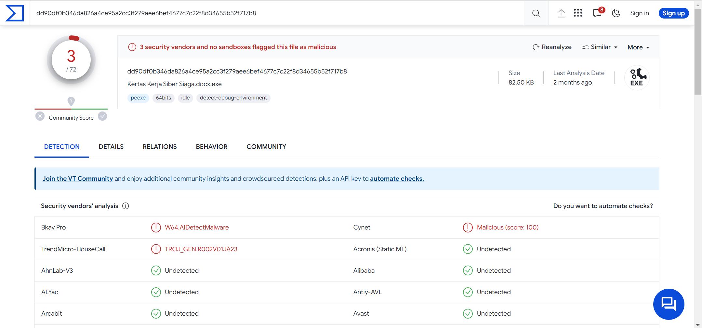Click the Sign up button
The image size is (702, 328).
point(673,13)
